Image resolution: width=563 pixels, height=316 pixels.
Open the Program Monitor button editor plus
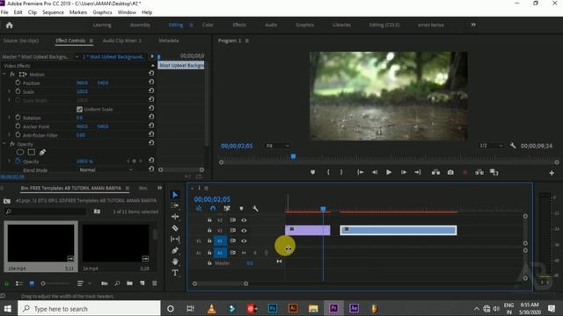[552, 173]
